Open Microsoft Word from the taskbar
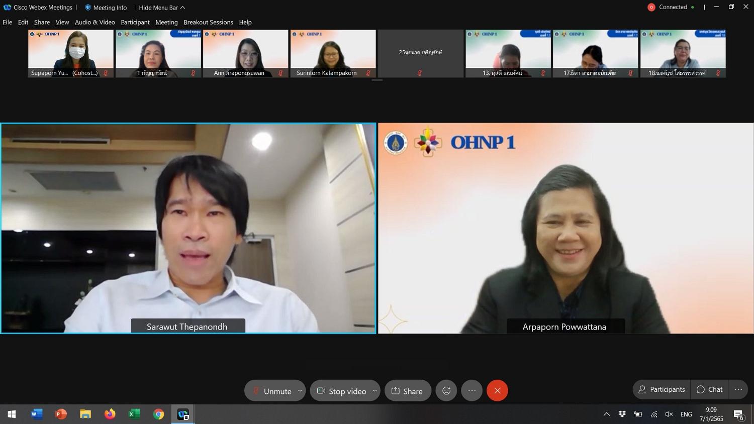This screenshot has width=754, height=424. tap(36, 414)
